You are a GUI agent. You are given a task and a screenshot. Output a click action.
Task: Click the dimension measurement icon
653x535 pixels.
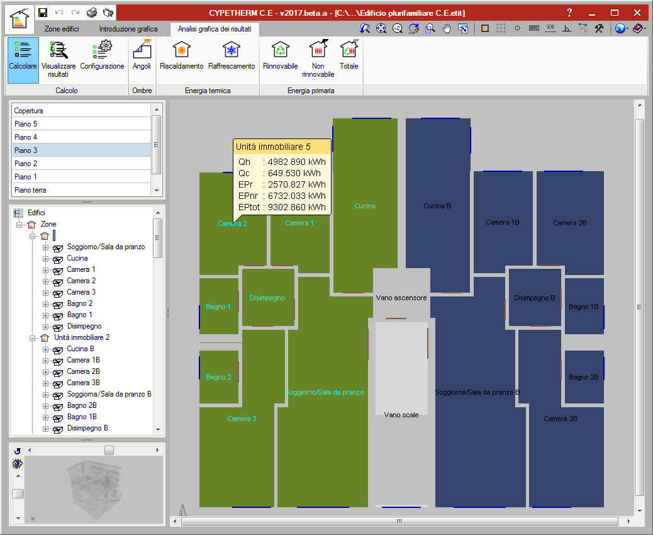550,28
